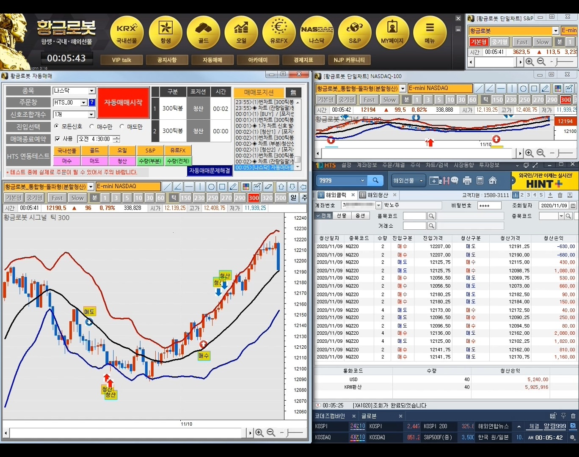
Task: Click the 자동매매문제해결 button
Action: (x=210, y=171)
